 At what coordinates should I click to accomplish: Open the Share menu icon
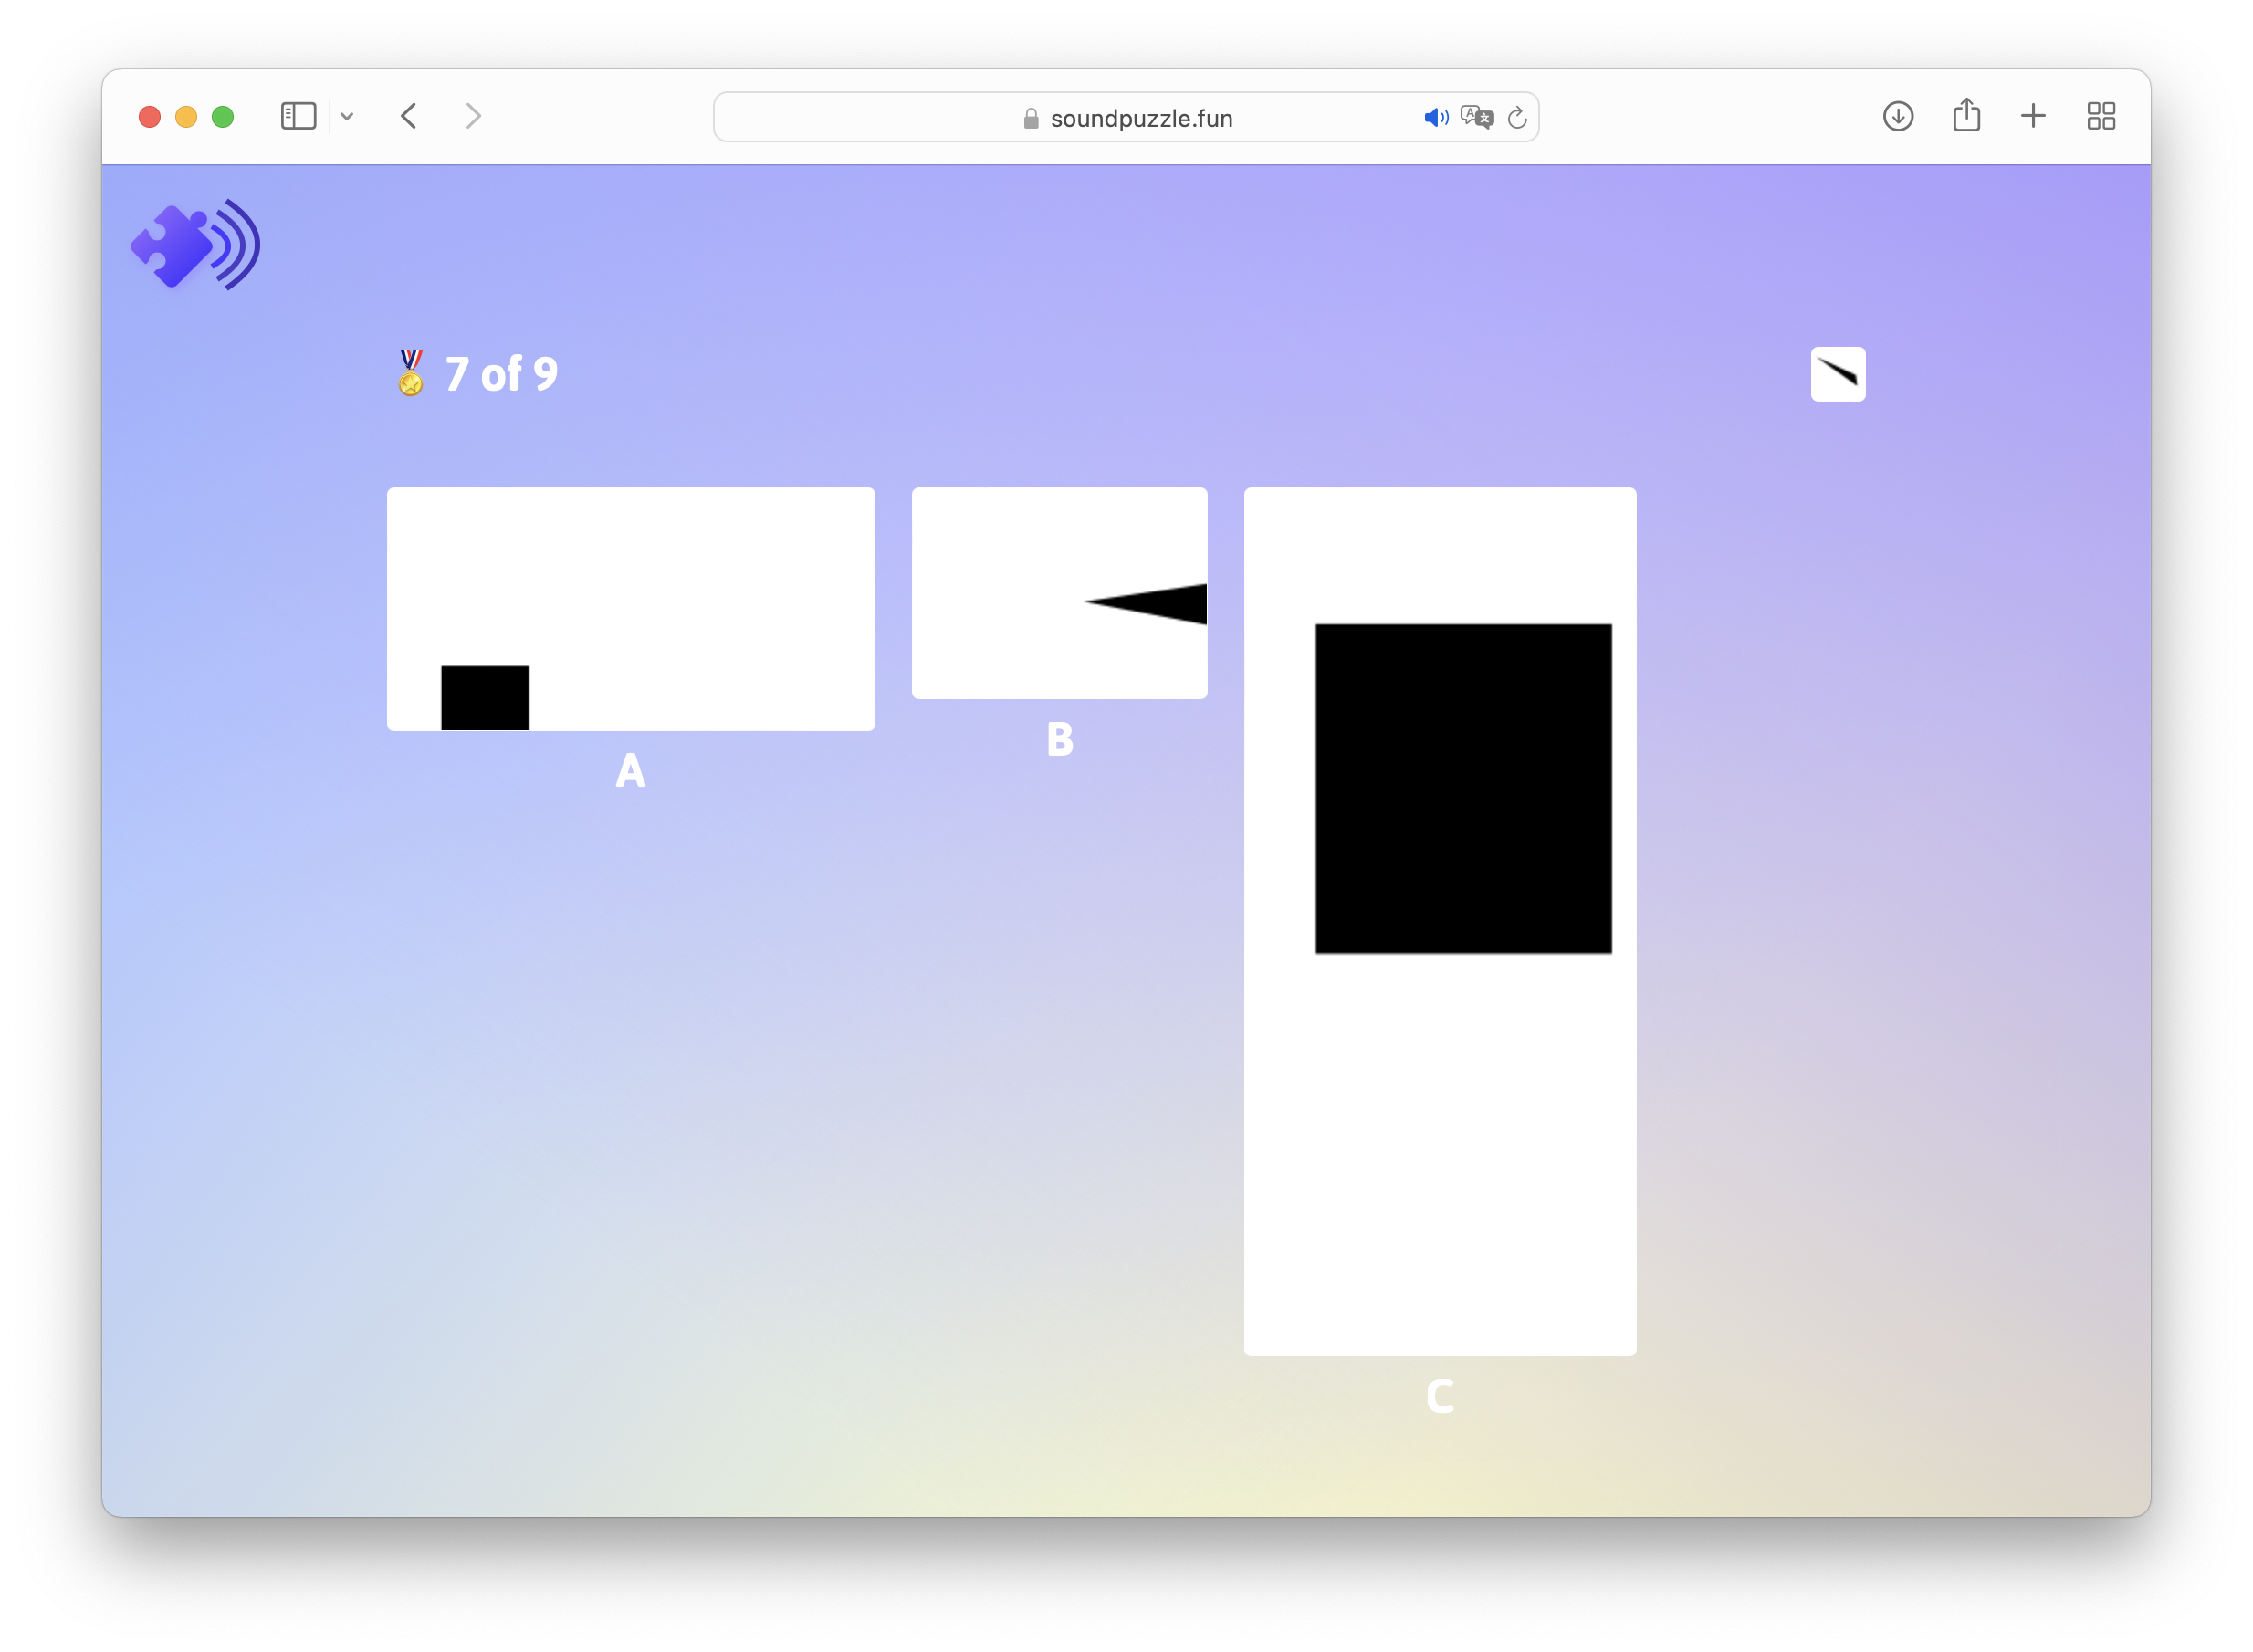pos(1966,116)
